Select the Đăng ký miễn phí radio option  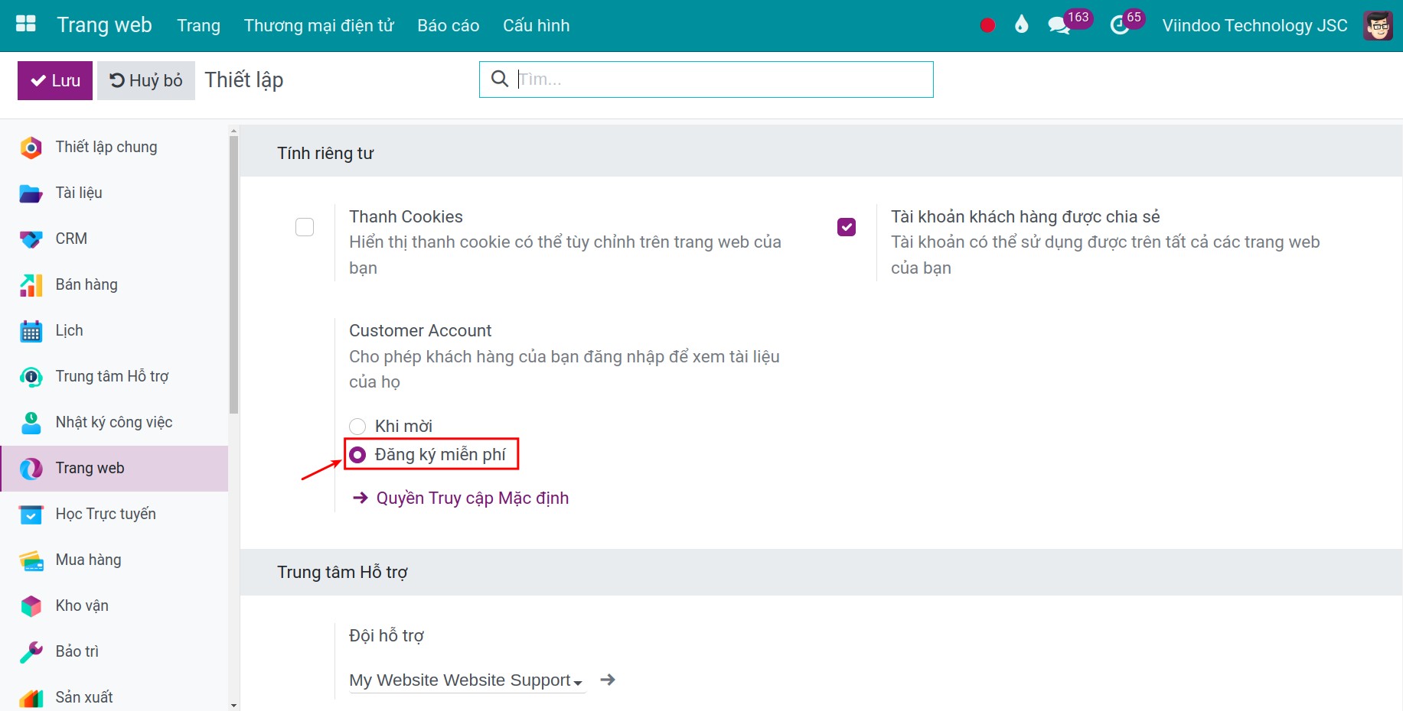(357, 455)
